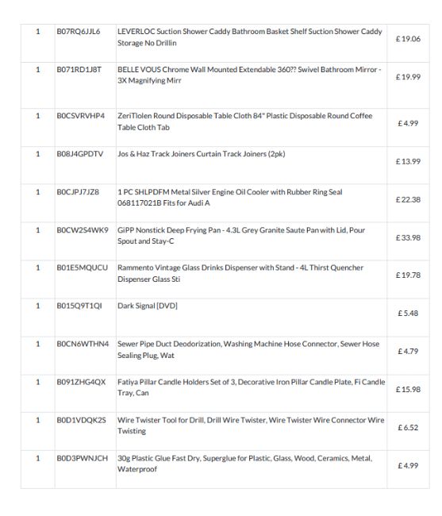The height and width of the screenshot is (516, 442).
Task: Click the £ 19.99 price
Action: coord(408,77)
